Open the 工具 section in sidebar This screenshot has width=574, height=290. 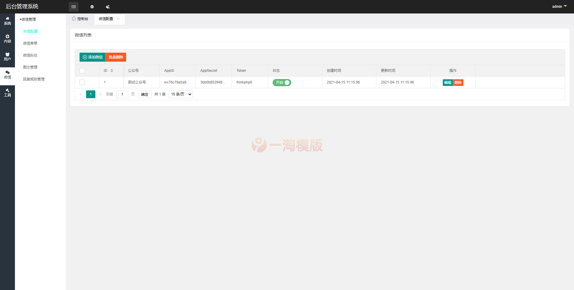(x=7, y=93)
